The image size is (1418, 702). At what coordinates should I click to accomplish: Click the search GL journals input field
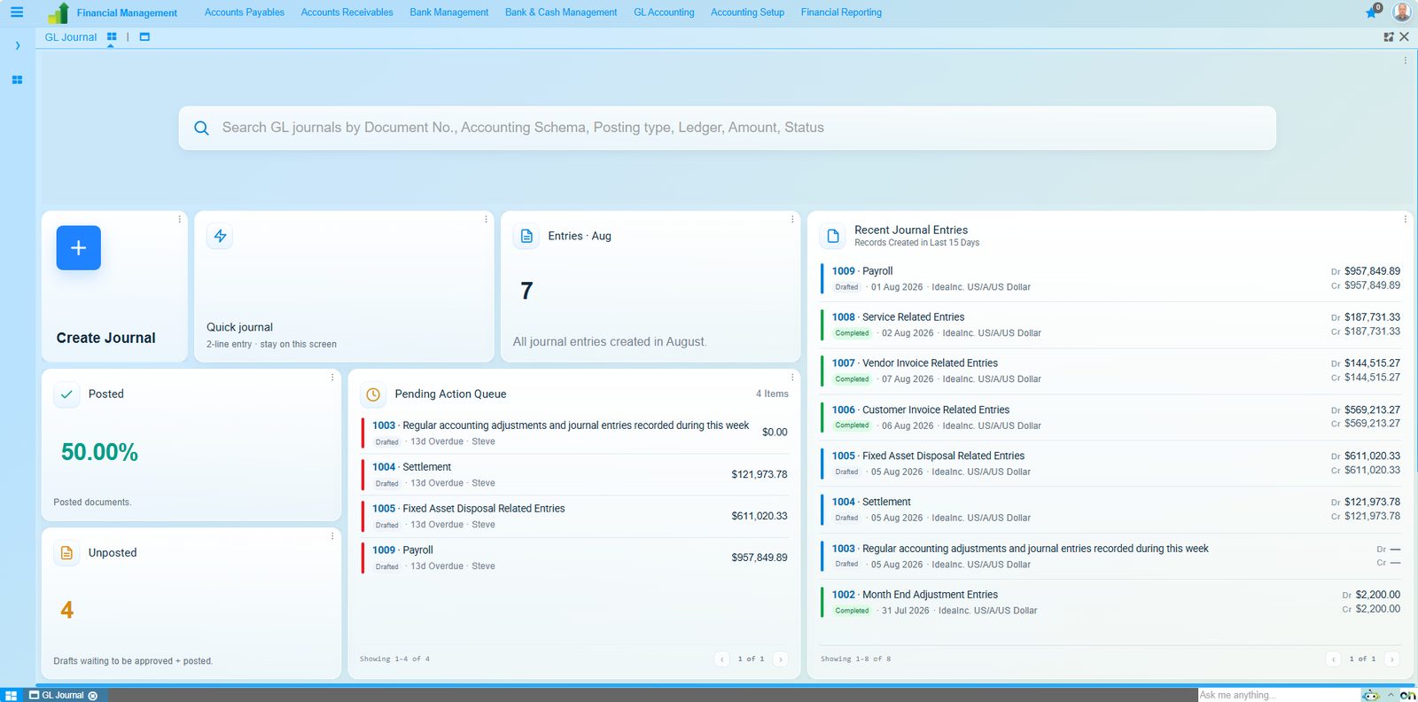tap(727, 128)
